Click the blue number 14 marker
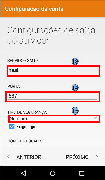105x180 pixels. click(75, 88)
